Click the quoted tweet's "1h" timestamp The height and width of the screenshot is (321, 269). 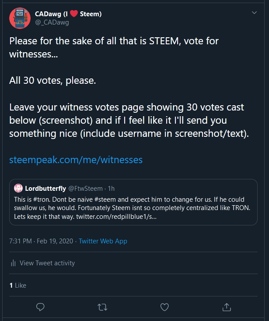click(x=111, y=189)
